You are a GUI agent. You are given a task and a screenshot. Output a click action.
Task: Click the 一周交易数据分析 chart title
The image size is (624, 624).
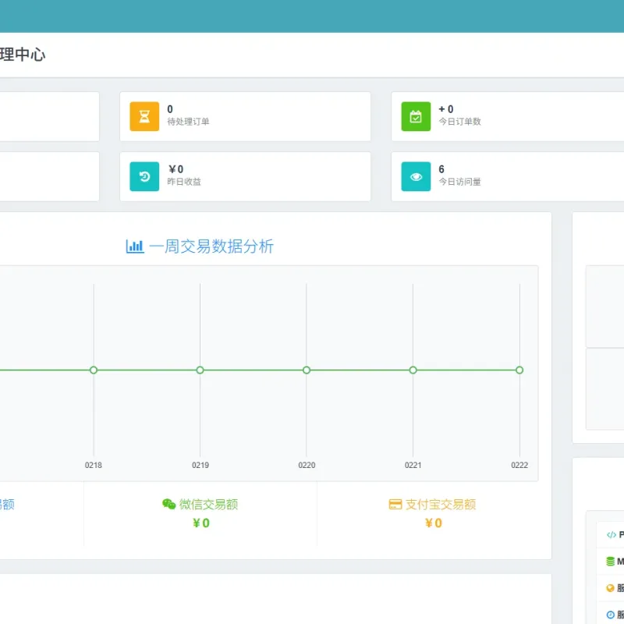point(211,246)
